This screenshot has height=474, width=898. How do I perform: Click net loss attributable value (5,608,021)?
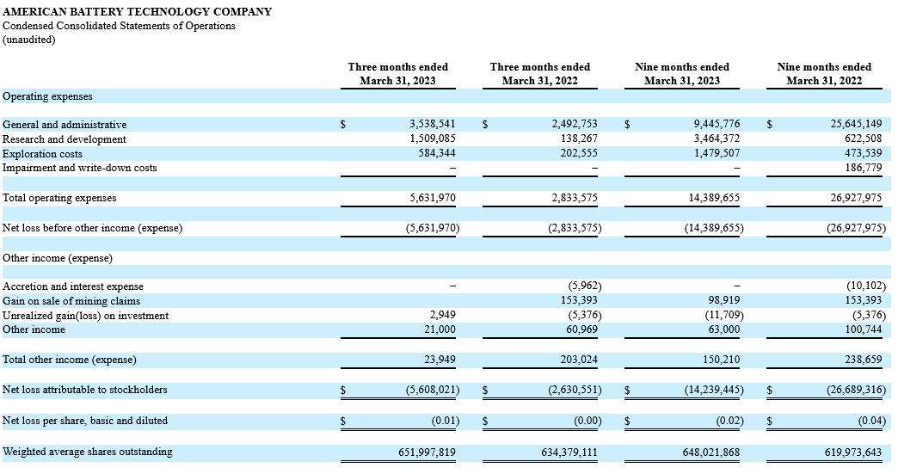(x=433, y=390)
